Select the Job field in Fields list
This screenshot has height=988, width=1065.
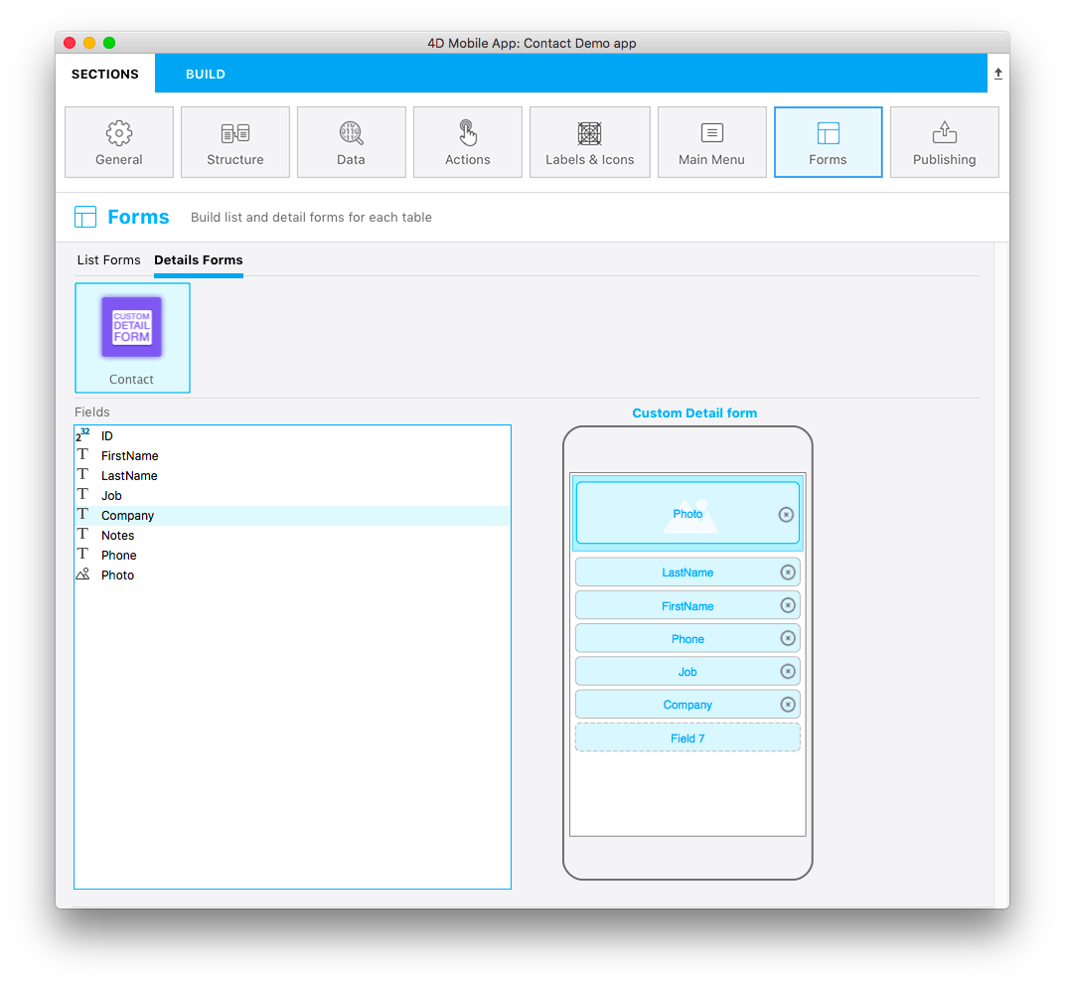(293, 495)
